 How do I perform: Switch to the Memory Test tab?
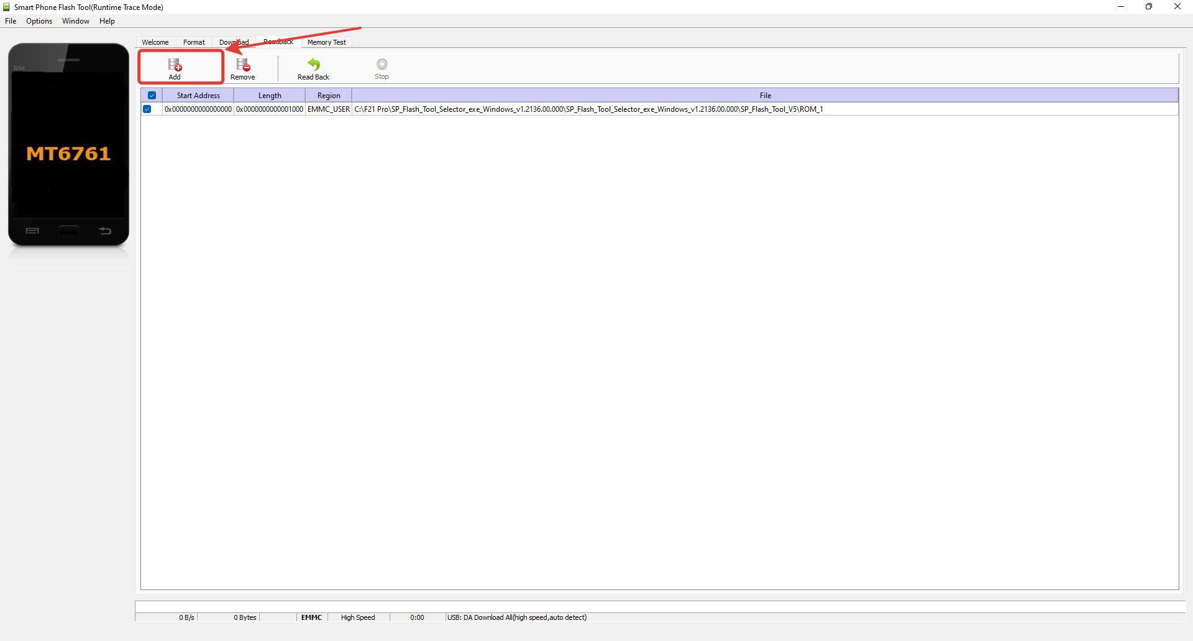point(327,42)
